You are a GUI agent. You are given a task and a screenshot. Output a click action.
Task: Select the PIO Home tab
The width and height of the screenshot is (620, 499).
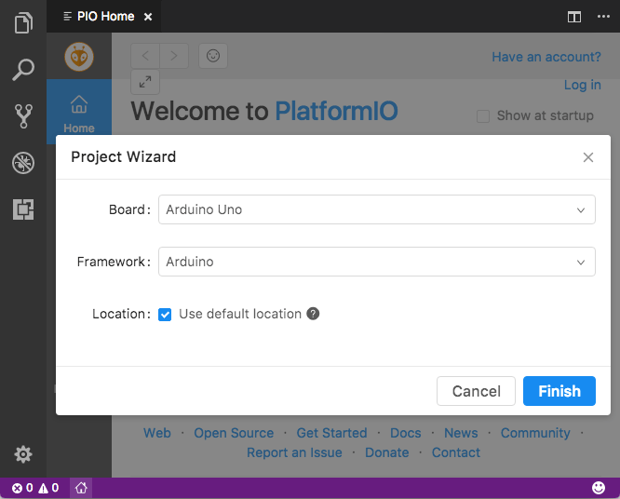click(x=106, y=17)
